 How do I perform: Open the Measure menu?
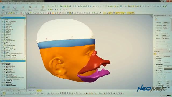[23, 4]
